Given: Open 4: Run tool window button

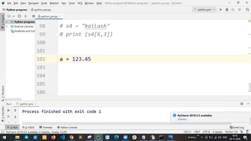Looking at the screenshot, I should [12, 127].
